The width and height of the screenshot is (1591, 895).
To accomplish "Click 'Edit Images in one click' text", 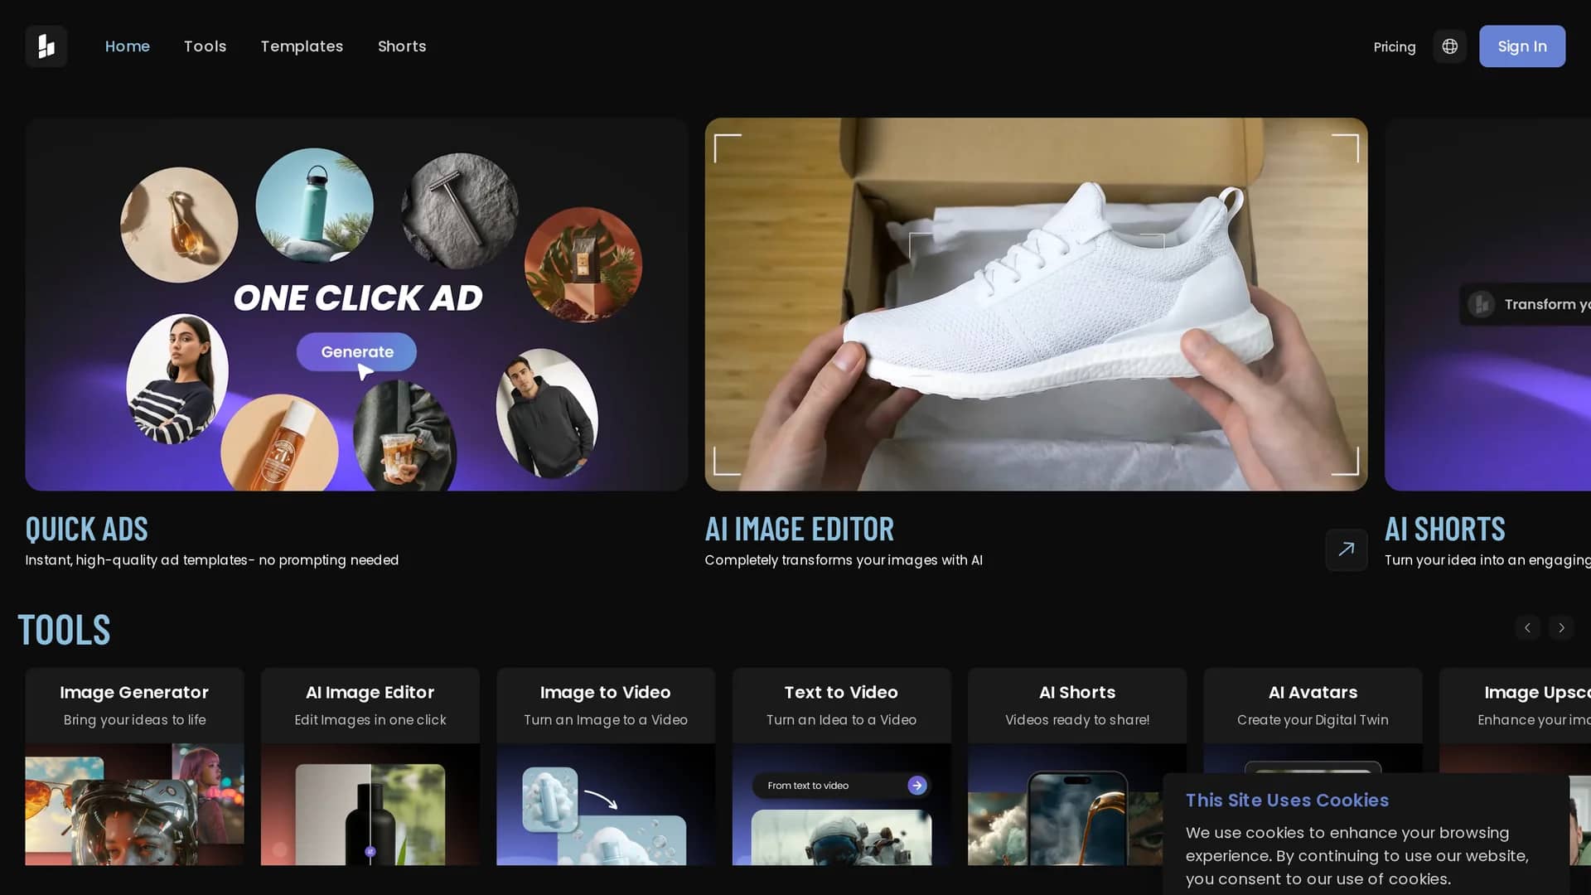I will pos(370,720).
